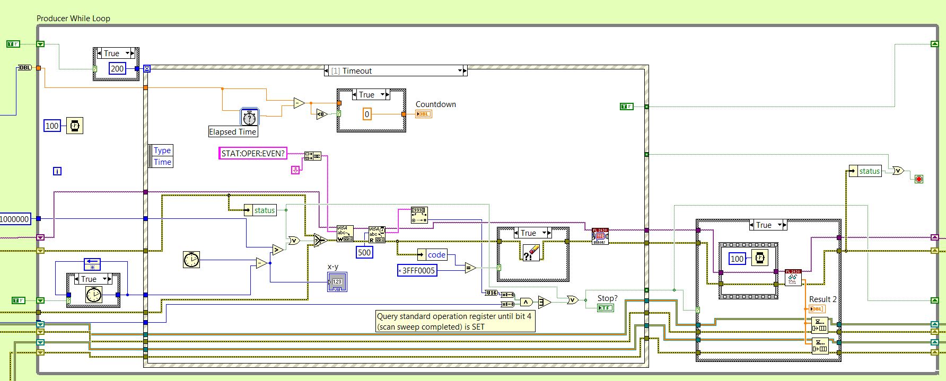Select the FL 2638 read VI inside the True case at the right of the diagram
946x381 pixels.
793,278
